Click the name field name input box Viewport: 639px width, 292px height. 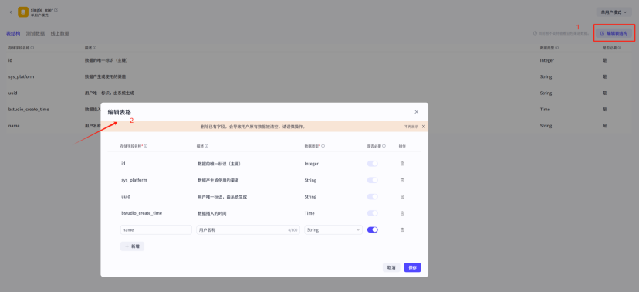pyautogui.click(x=156, y=230)
